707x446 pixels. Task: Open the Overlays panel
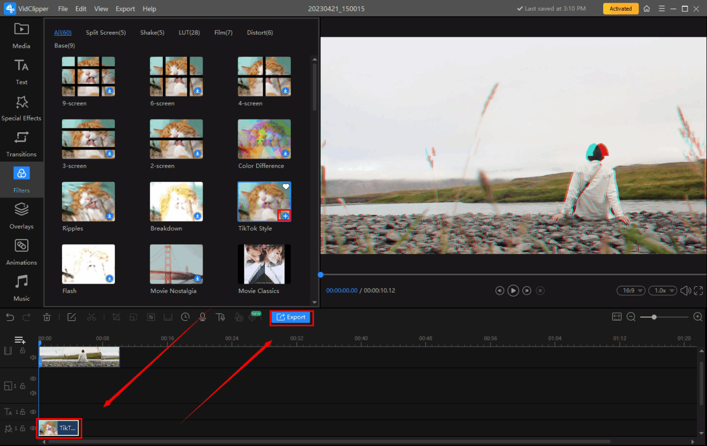pyautogui.click(x=21, y=215)
